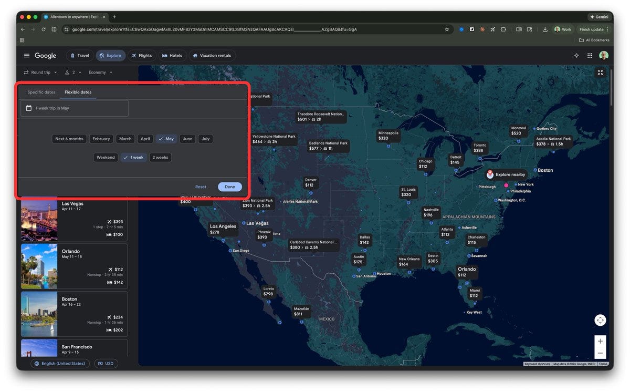Select the Denver $112 map label

tap(310, 182)
